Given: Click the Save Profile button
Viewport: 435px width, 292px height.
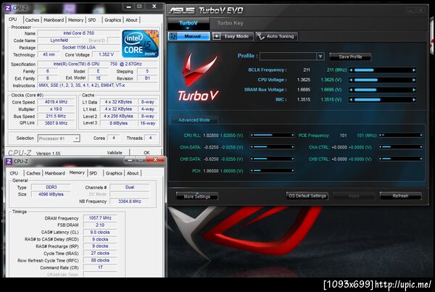Looking at the screenshot, I should point(350,57).
